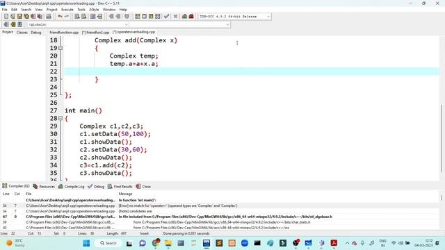The height and width of the screenshot is (250, 445).
Task: Open the AStyle menu
Action: point(94,9)
